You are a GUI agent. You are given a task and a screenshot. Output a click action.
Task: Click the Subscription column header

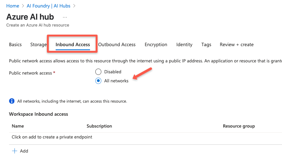tap(99, 126)
